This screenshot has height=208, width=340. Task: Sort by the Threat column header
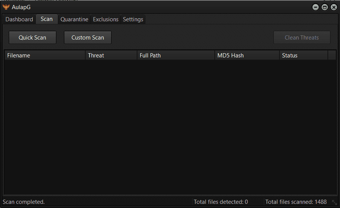click(x=111, y=56)
